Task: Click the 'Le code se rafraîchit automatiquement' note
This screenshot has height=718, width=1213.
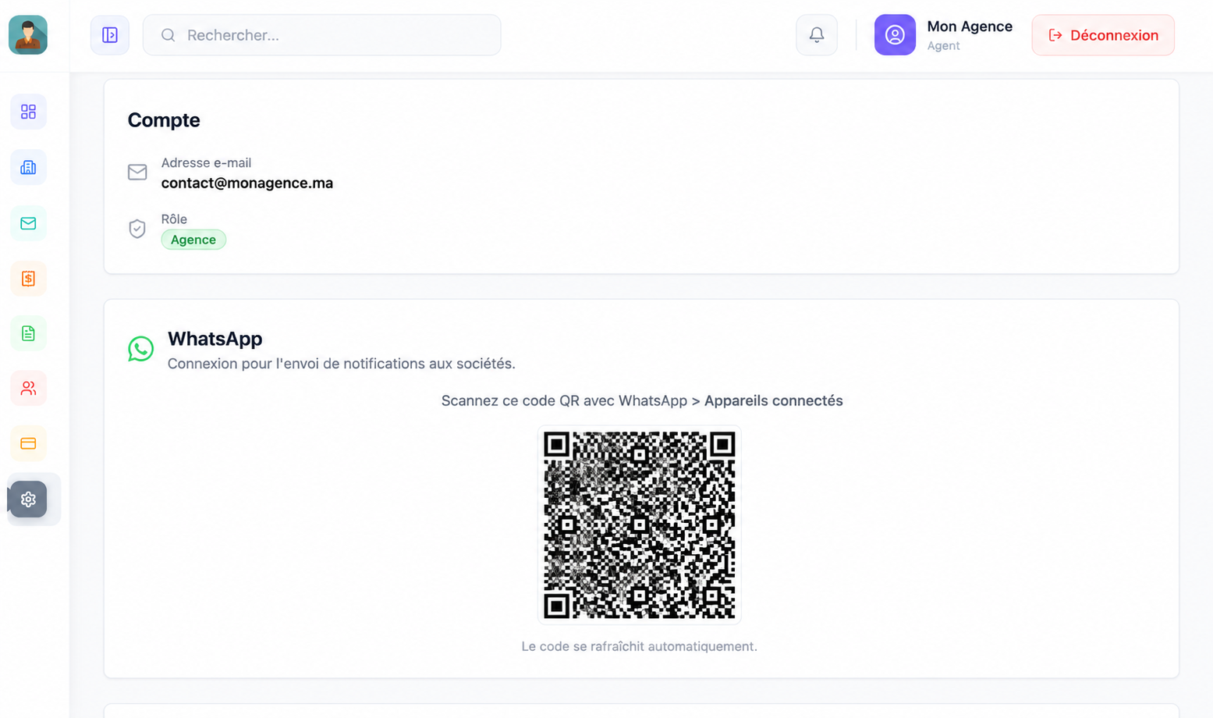Action: coord(640,646)
